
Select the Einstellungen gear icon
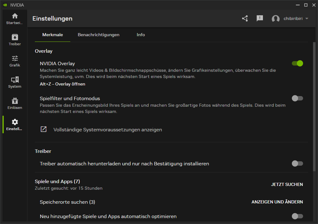[x=15, y=124]
